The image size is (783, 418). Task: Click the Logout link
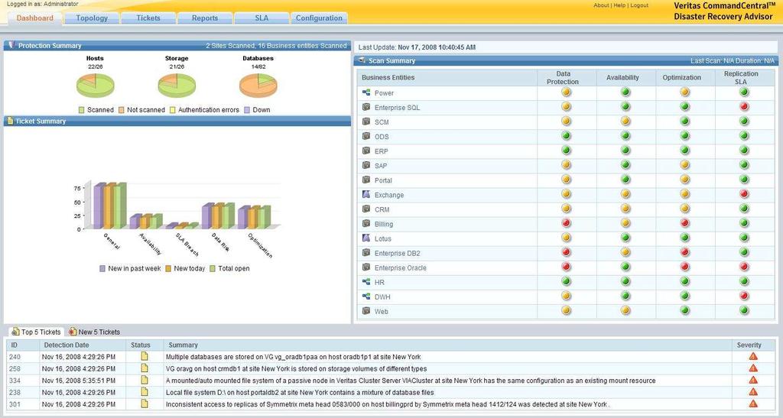(639, 5)
